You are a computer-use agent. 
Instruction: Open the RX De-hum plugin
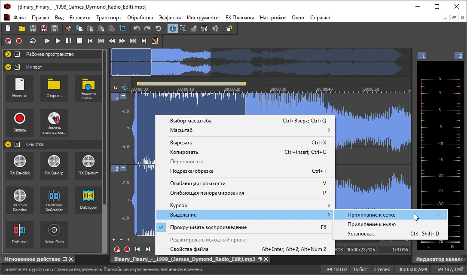(x=88, y=165)
